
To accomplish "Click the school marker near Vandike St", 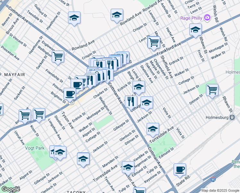I will [x=128, y=167].
